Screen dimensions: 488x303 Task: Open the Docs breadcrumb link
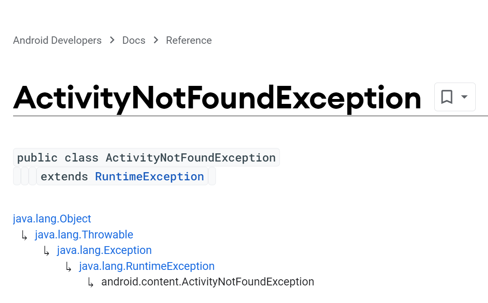click(134, 40)
